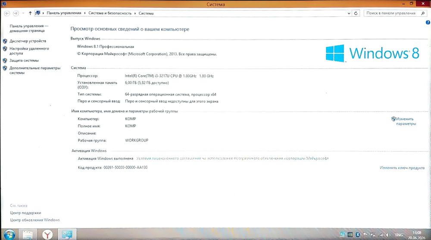This screenshot has height=240, width=431.
Task: Open Панель управления — домашняя страница
Action: [x=29, y=28]
